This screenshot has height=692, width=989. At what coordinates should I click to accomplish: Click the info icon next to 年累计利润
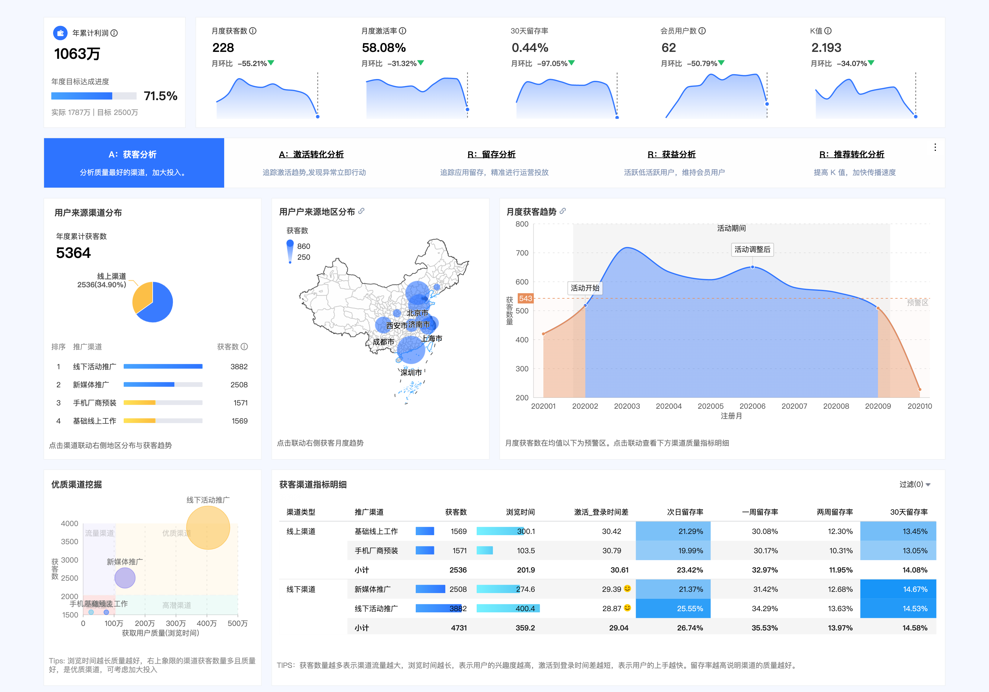pos(114,33)
